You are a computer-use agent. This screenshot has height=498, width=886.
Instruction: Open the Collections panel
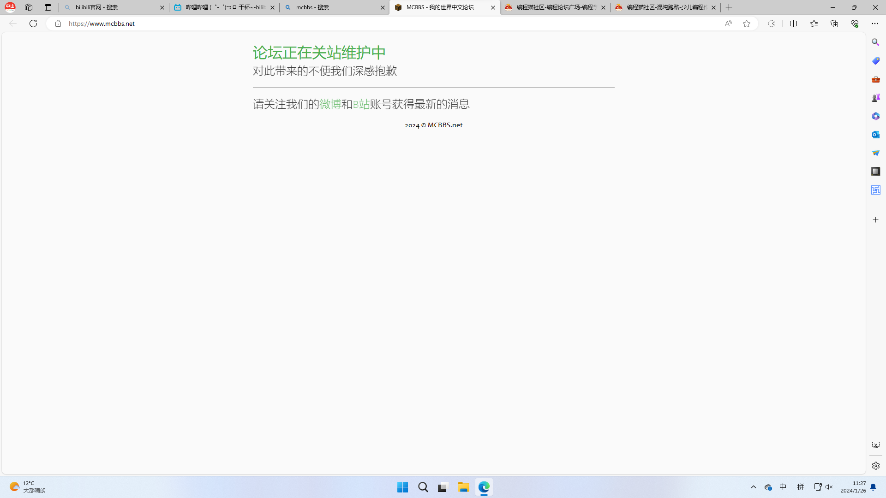pyautogui.click(x=834, y=24)
